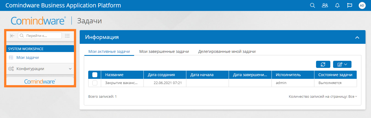Image resolution: width=371 pixels, height=118 pixels.
Task: Switch to Мои завершенные задачи tab
Action: (x=164, y=51)
